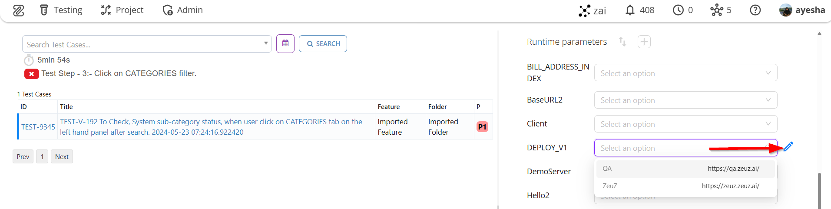Click the calendar date filter icon
Viewport: 831px width, 209px height.
pos(285,43)
